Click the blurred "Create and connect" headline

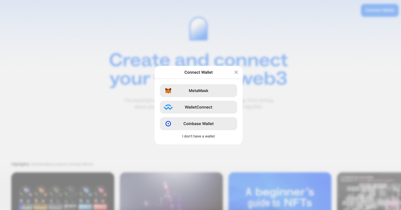point(198,59)
